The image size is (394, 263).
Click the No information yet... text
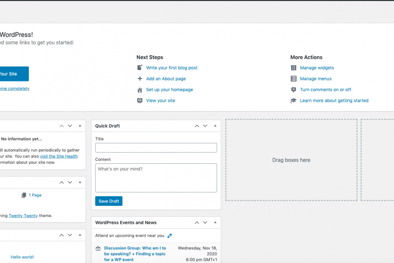tap(22, 139)
